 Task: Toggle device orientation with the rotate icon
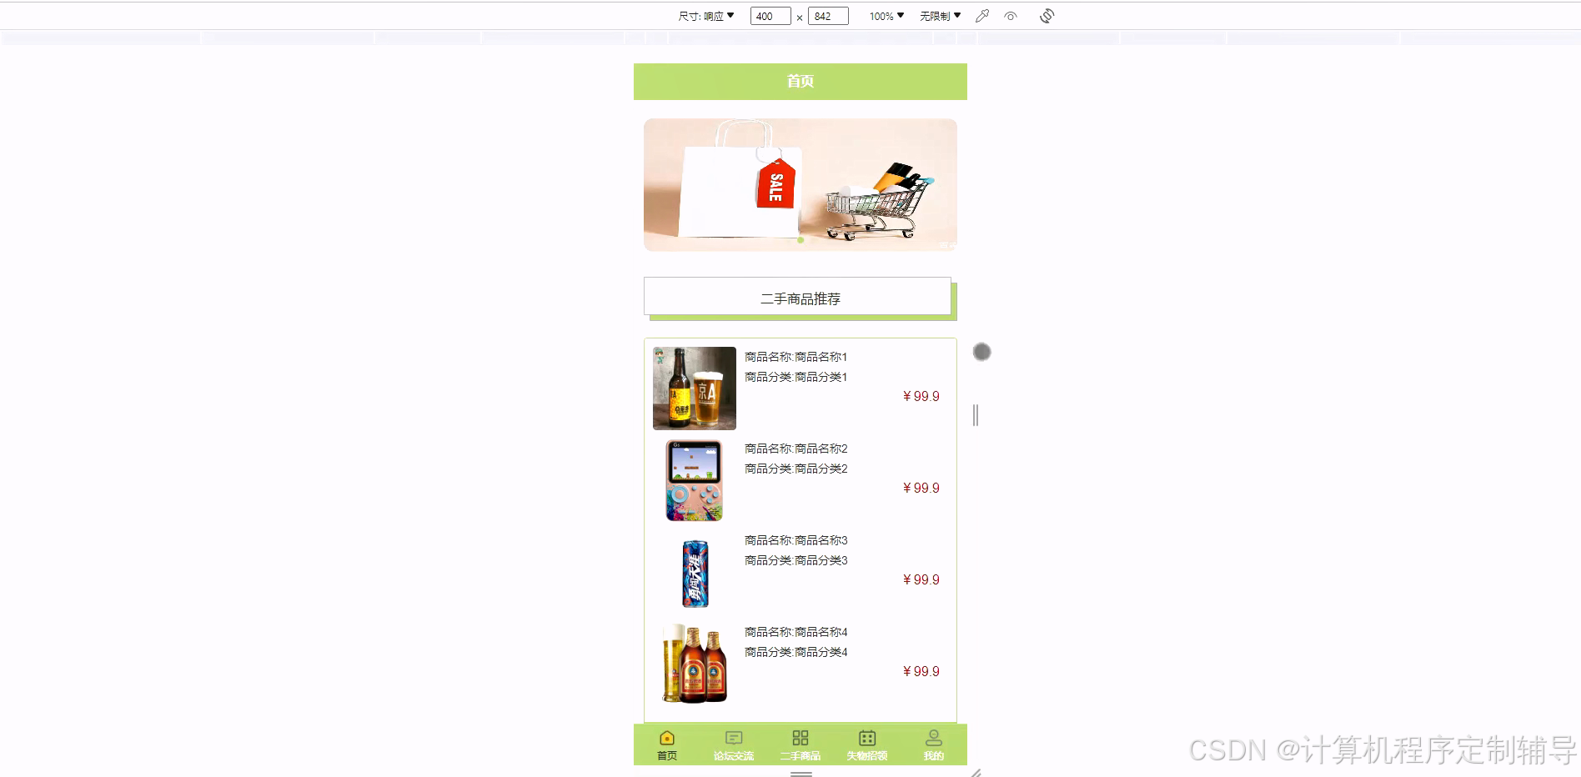(1046, 15)
